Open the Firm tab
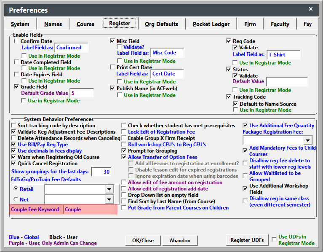Screen dimensions: 323x252 [250, 24]
